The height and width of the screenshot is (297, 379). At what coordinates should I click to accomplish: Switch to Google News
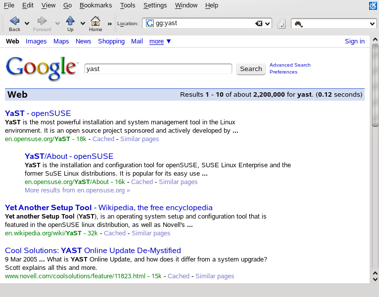(84, 41)
